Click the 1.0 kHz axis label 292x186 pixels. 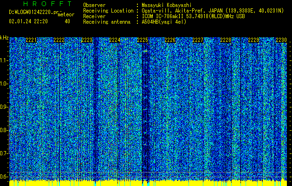pyautogui.click(x=4, y=84)
